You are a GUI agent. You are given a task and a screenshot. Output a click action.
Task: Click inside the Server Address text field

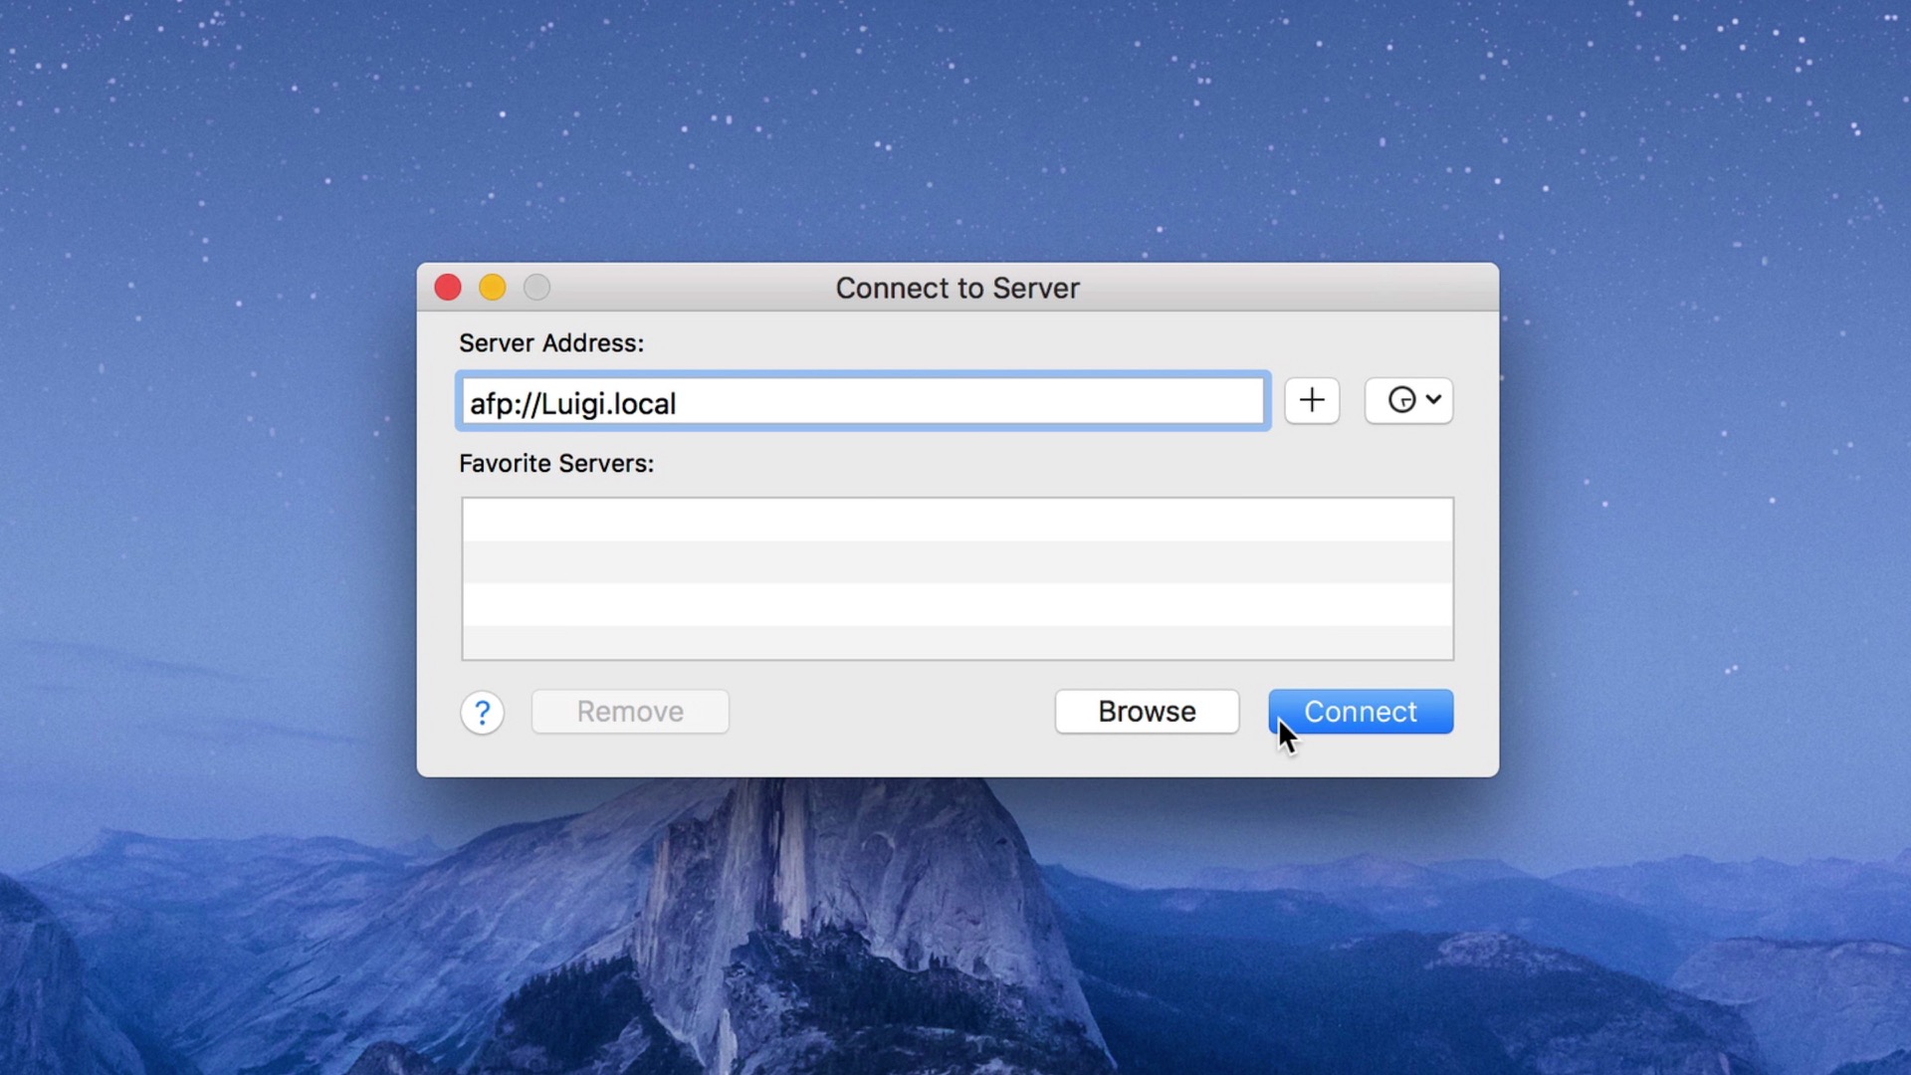pos(863,401)
